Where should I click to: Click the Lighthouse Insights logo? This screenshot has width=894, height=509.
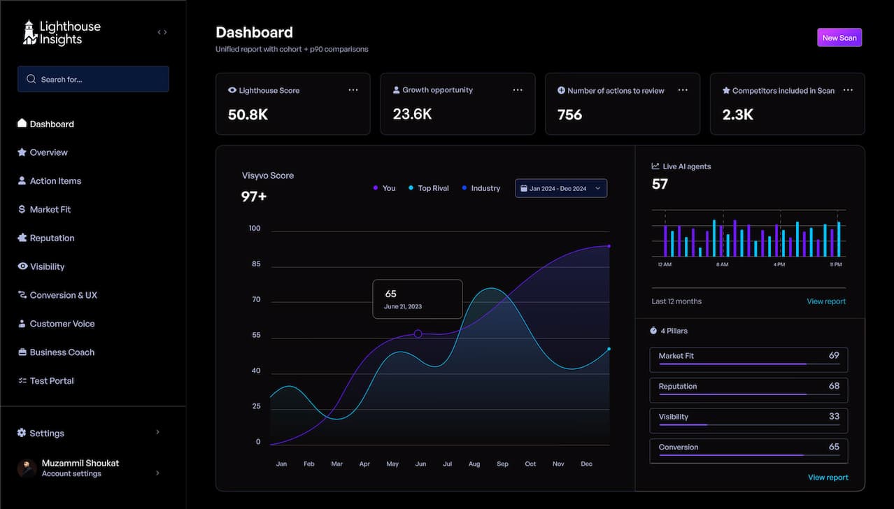[62, 31]
